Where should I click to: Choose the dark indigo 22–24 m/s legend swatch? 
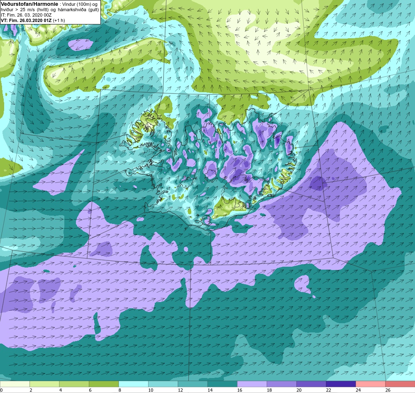pyautogui.click(x=341, y=384)
